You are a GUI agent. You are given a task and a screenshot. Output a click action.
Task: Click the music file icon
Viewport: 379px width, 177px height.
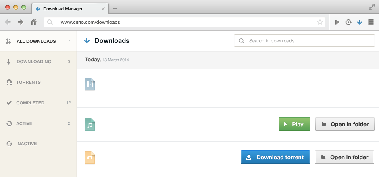(90, 125)
